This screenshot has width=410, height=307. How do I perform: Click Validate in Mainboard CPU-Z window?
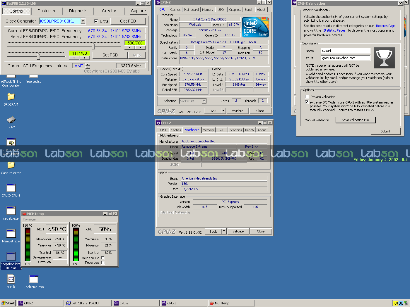238,231
